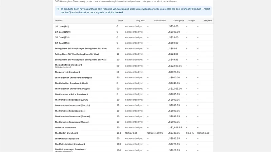The image size is (271, 152).
Task: Click the Stock column header
Action: pos(120,21)
